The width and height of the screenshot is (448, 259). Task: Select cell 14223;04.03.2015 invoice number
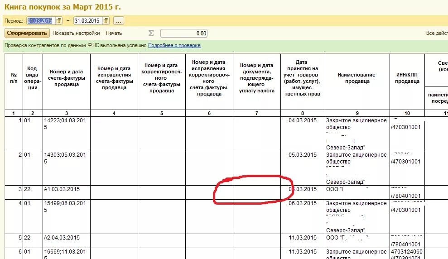(66, 134)
